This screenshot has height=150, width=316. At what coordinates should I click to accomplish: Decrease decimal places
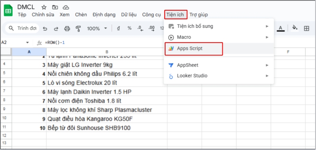140,28
